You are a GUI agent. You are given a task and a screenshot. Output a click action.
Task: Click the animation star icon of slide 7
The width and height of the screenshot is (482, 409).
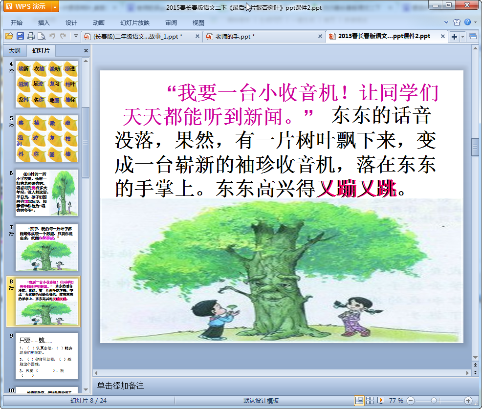11,234
